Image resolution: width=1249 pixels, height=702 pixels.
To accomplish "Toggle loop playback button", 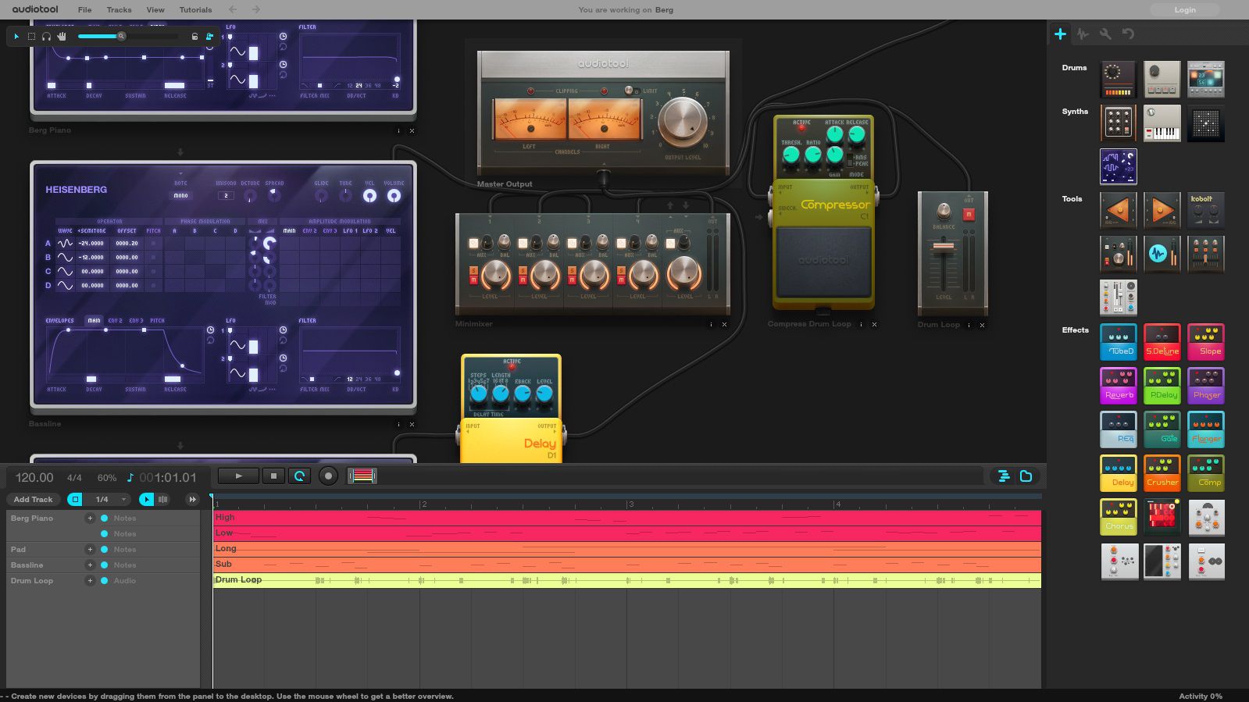I will click(299, 476).
